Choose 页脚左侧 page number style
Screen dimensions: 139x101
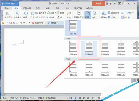pos(73,69)
